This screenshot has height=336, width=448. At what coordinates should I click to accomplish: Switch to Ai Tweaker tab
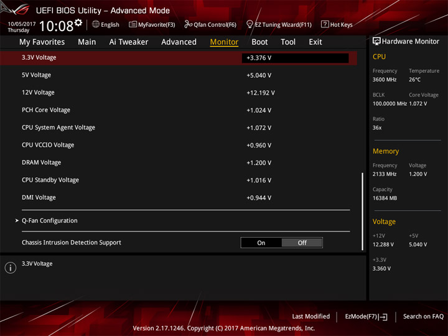point(129,42)
